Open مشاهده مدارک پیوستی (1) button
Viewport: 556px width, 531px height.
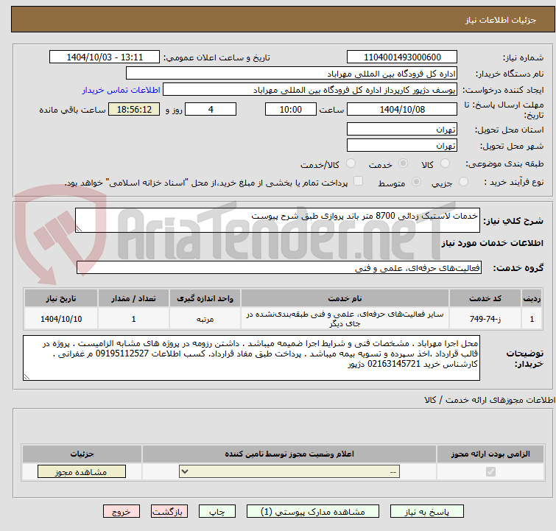pyautogui.click(x=313, y=512)
